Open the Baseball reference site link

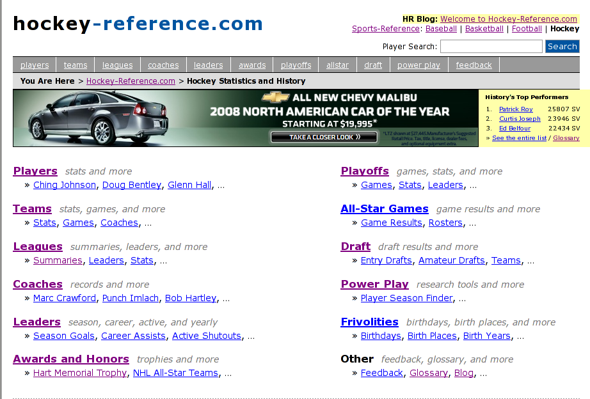(x=441, y=29)
